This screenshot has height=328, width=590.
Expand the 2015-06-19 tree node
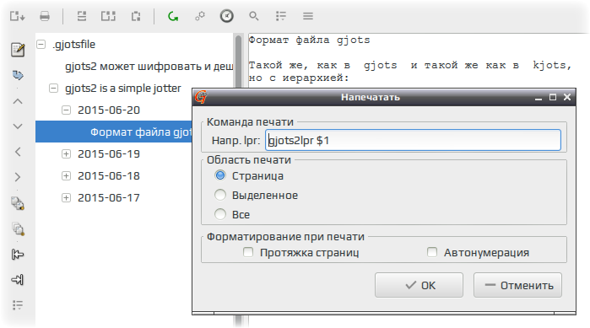(x=66, y=154)
